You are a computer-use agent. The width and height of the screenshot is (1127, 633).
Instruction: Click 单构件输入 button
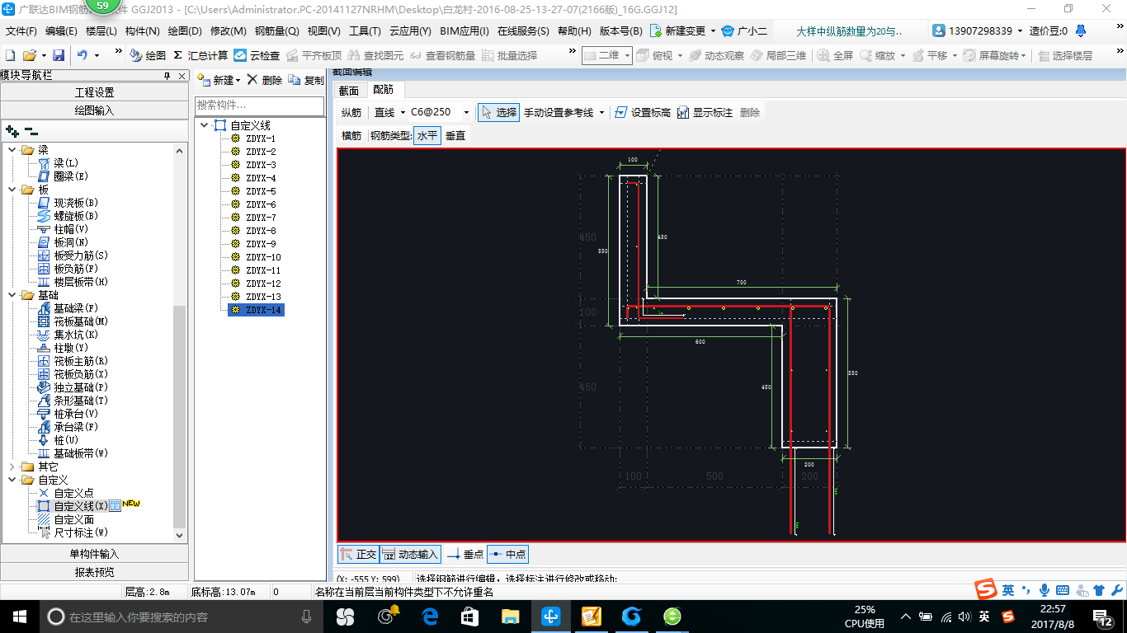94,554
